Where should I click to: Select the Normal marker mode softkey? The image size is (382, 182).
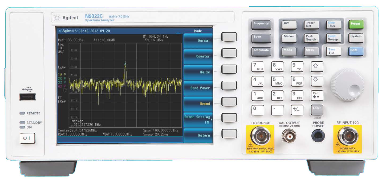(198, 41)
